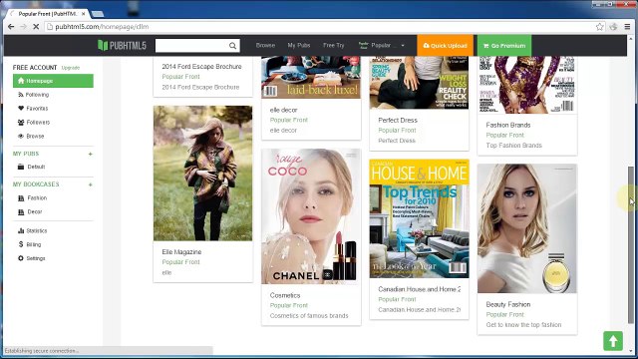Screen dimensions: 638x359
Task: Open My Pubs in the top navigation
Action: 299,45
